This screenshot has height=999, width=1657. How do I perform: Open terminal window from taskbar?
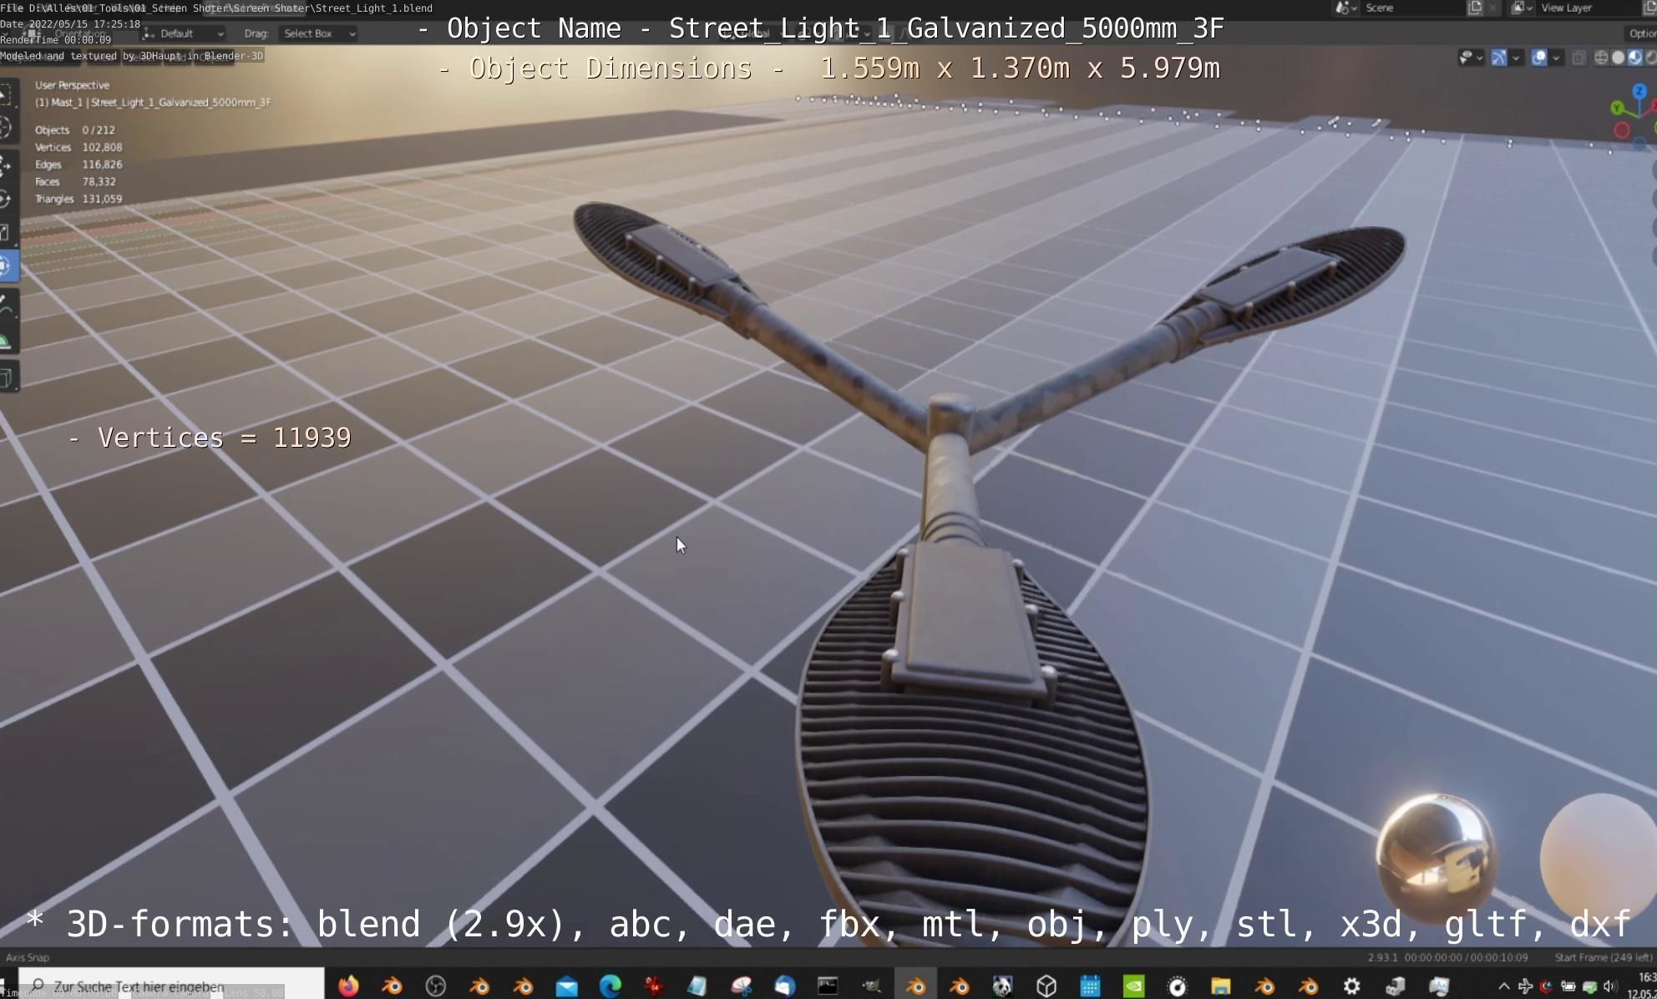(828, 986)
